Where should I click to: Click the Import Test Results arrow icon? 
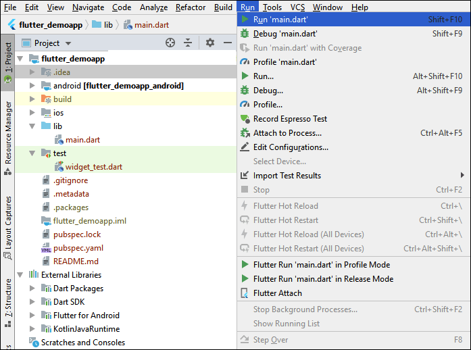click(245, 175)
